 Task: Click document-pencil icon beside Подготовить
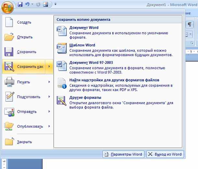click(x=10, y=96)
